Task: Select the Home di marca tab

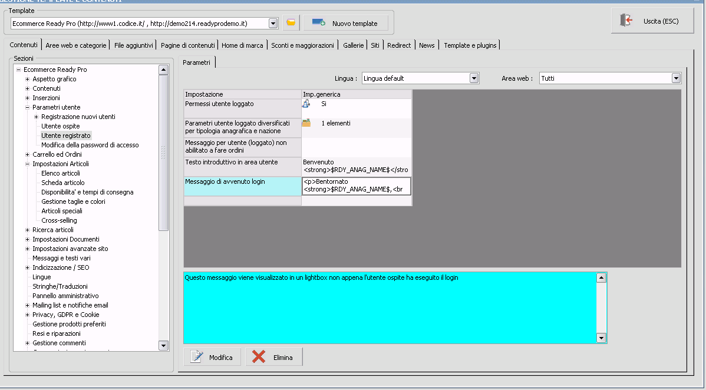Action: tap(242, 45)
